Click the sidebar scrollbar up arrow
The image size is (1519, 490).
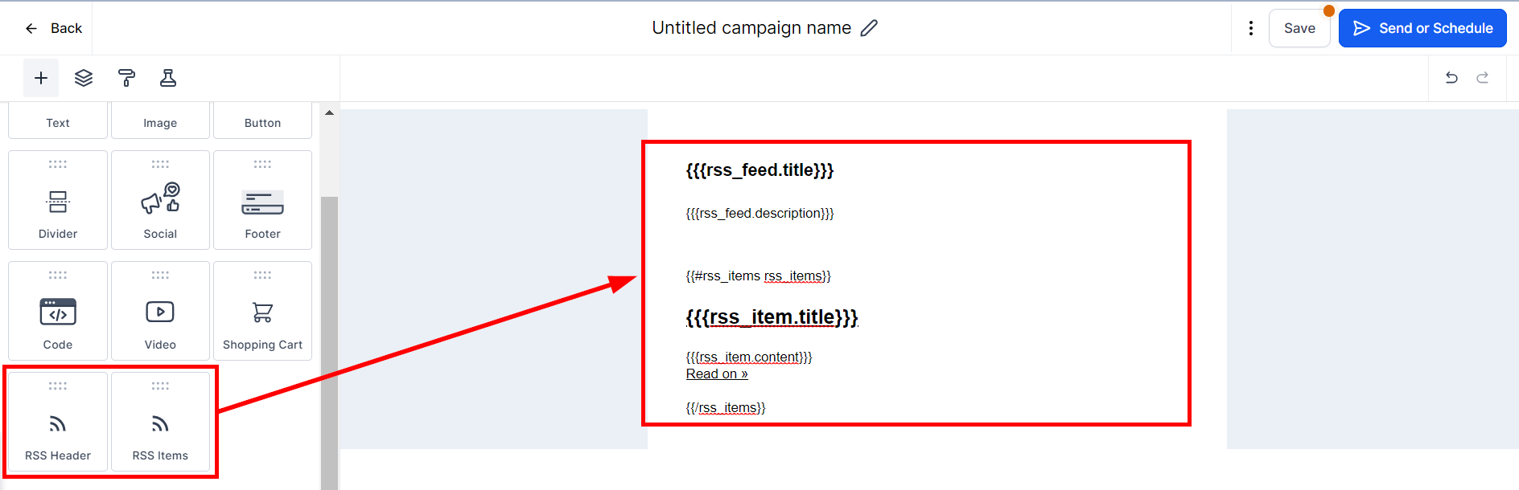(329, 112)
